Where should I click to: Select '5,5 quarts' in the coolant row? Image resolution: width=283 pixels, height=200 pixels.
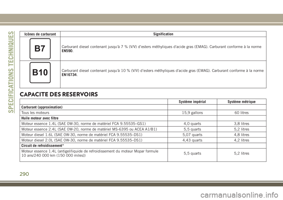[x=192, y=153]
